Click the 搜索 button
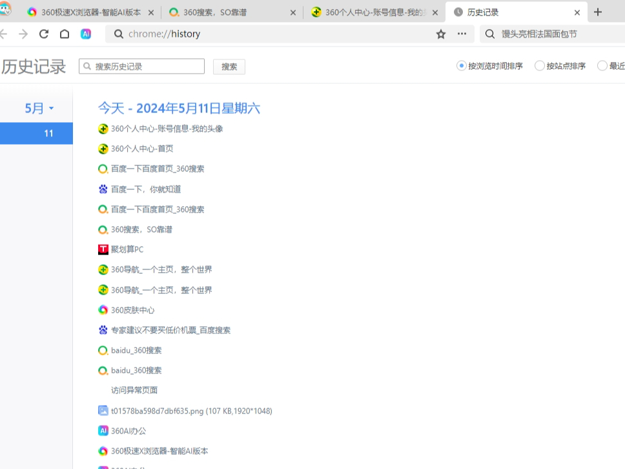Viewport: 625px width, 469px height. click(x=229, y=67)
